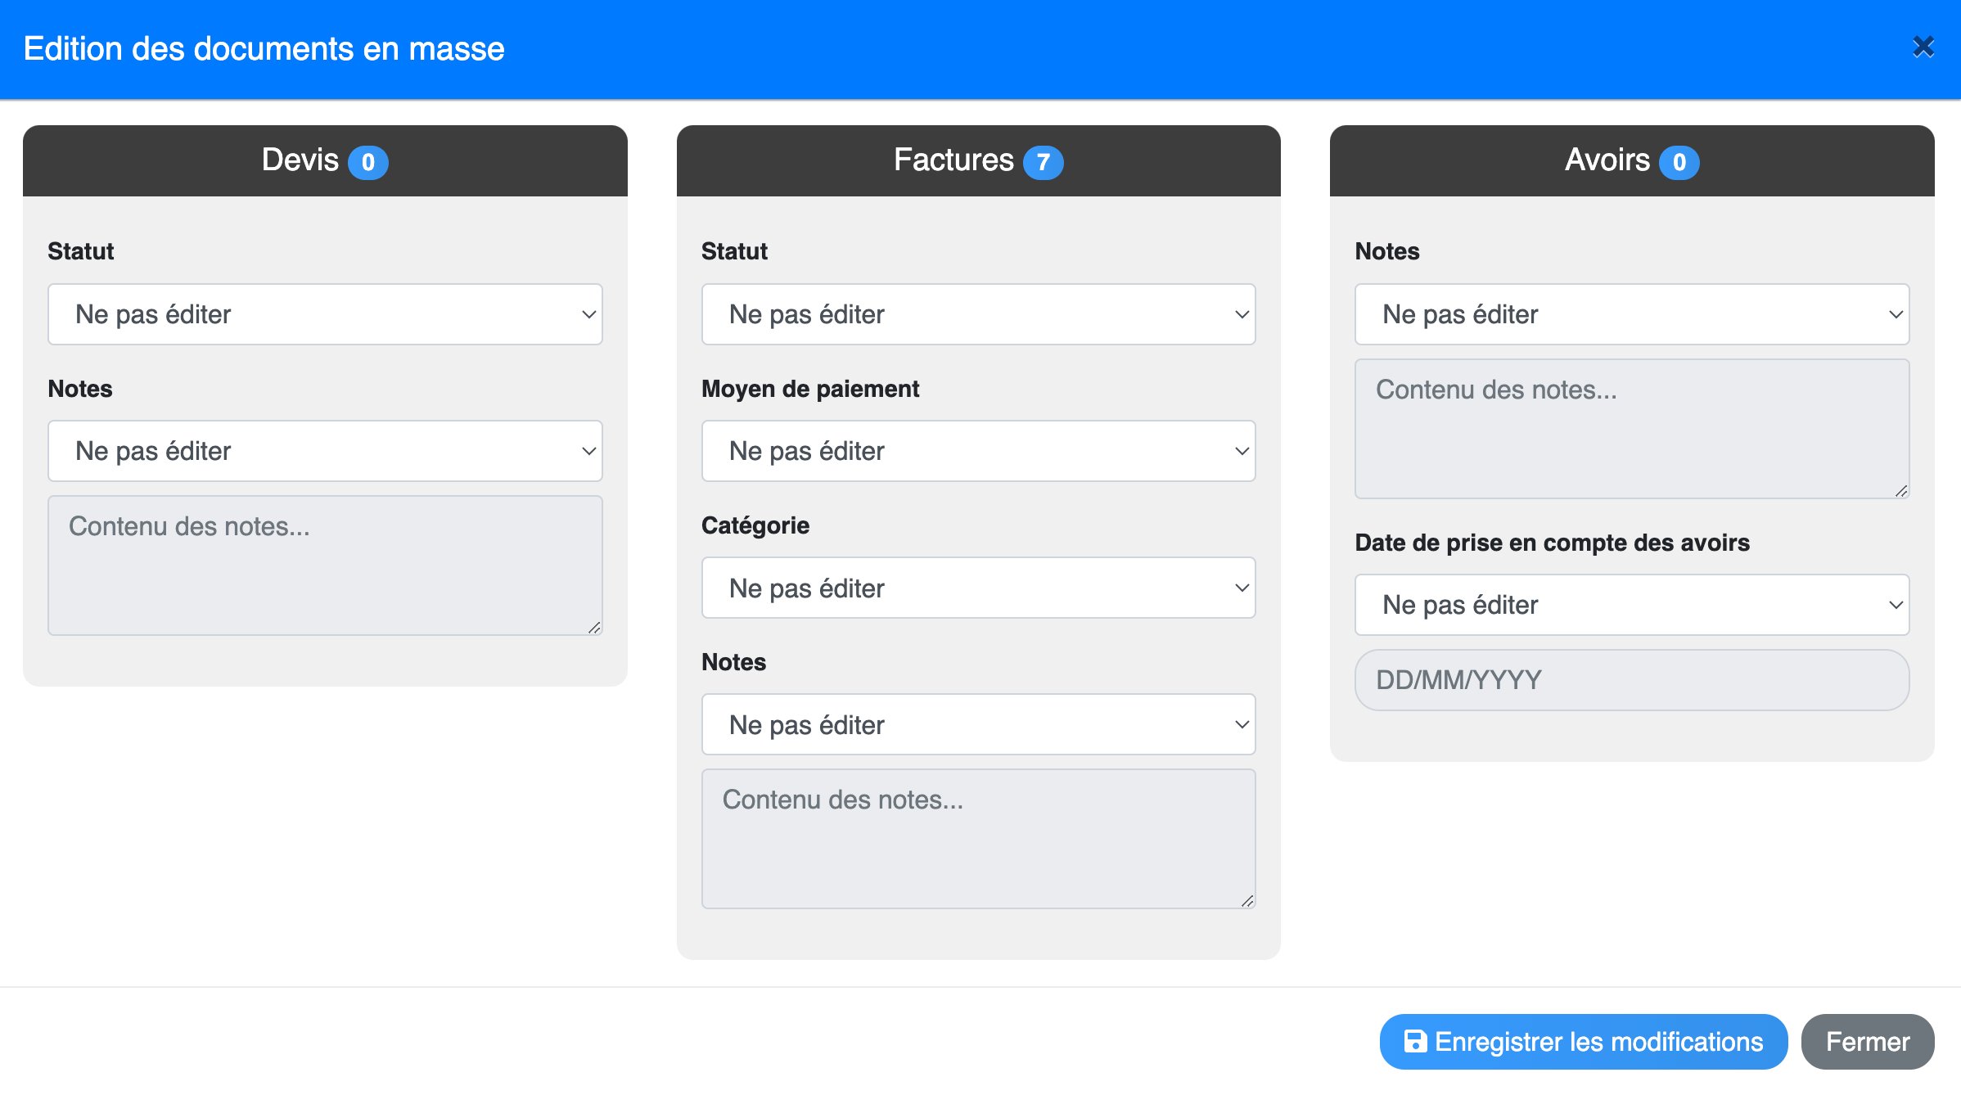This screenshot has width=1961, height=1095.
Task: Click the Fermer button
Action: point(1868,1042)
